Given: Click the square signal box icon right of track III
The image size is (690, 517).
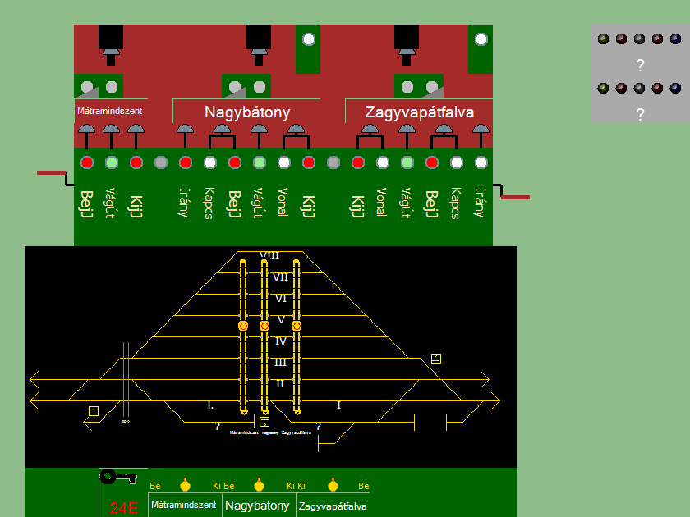Looking at the screenshot, I should [x=436, y=358].
